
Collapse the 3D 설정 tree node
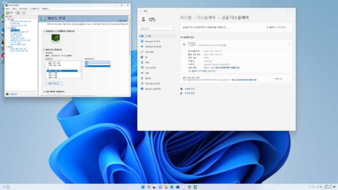click(7, 19)
